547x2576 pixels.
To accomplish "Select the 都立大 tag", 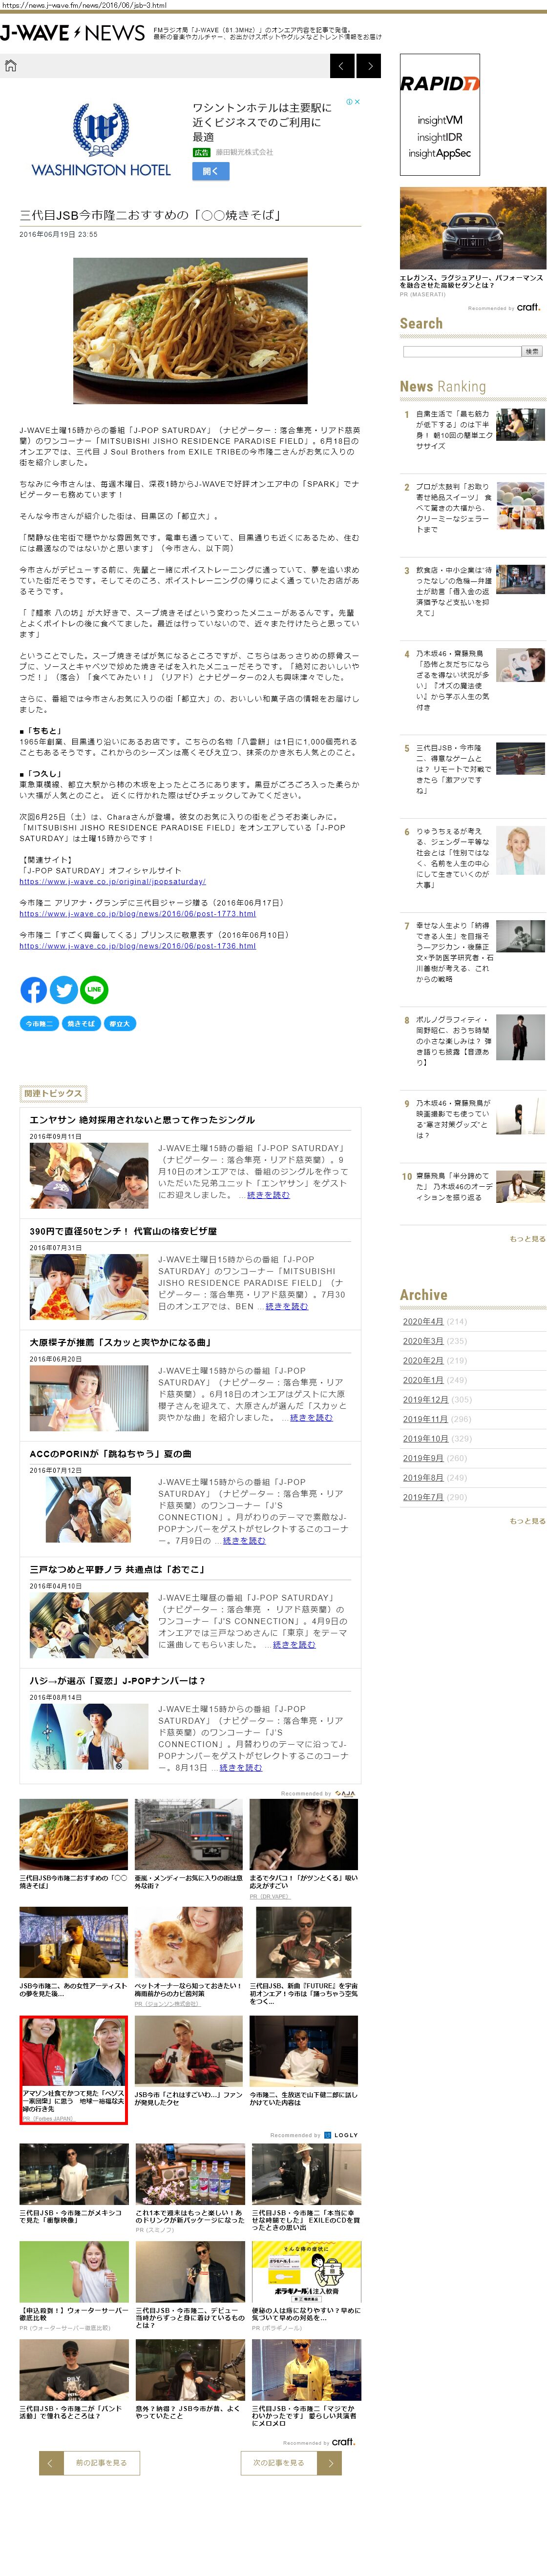I will click(x=119, y=1023).
